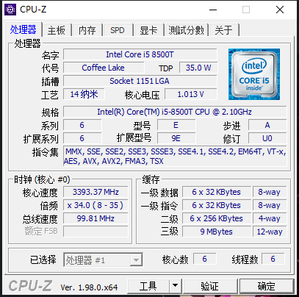Open the 显卡 tab
Screen dimensions: 299x297
coord(148,30)
